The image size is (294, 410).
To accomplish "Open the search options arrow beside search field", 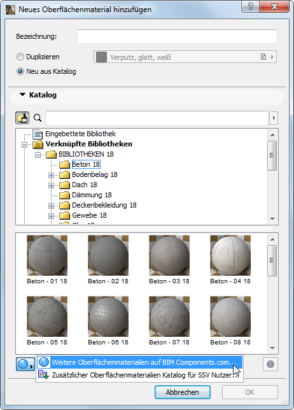I will click(274, 118).
